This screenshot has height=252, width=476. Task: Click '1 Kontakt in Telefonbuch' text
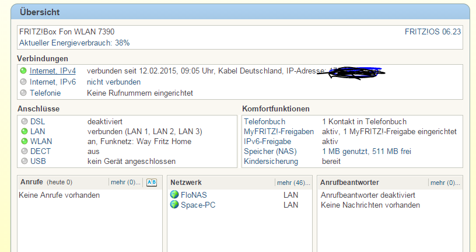(364, 122)
